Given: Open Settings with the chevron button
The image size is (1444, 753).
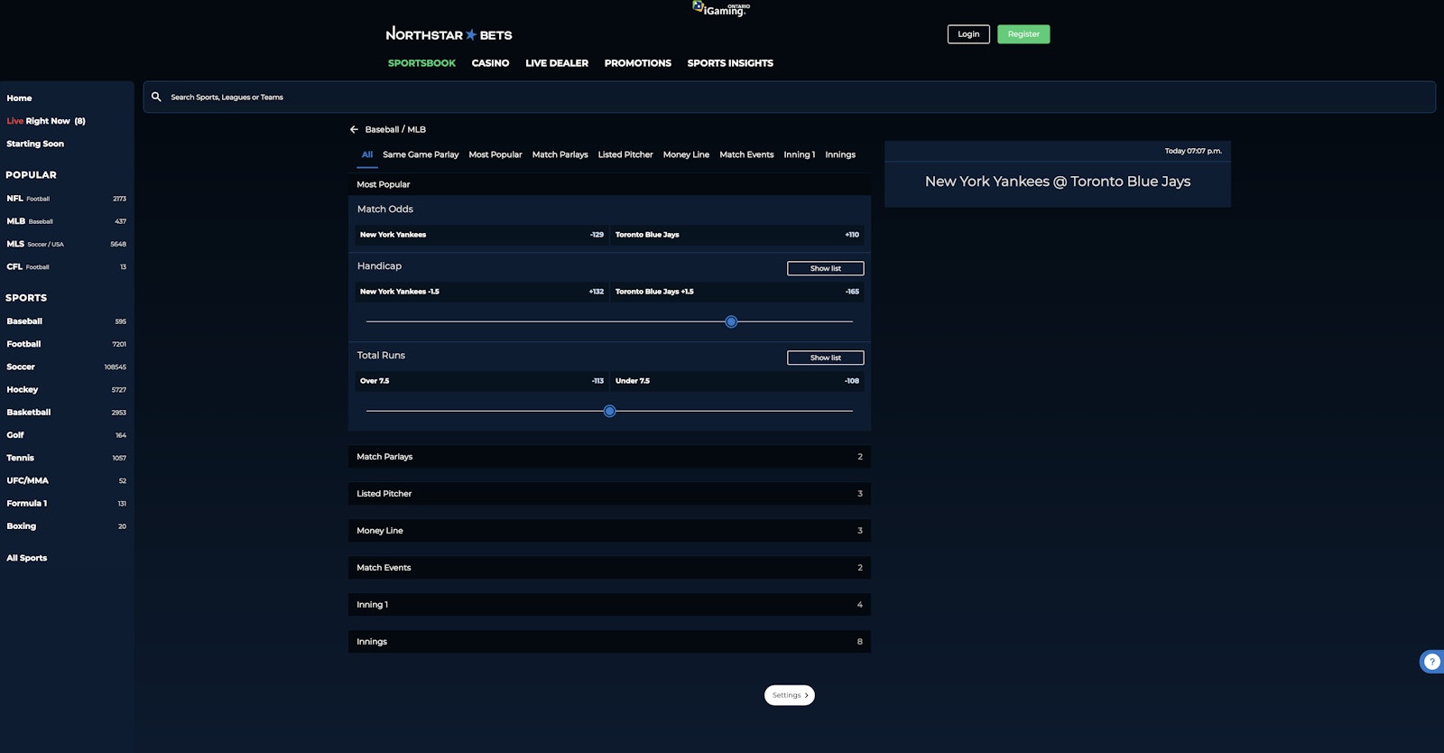Looking at the screenshot, I should coord(790,695).
